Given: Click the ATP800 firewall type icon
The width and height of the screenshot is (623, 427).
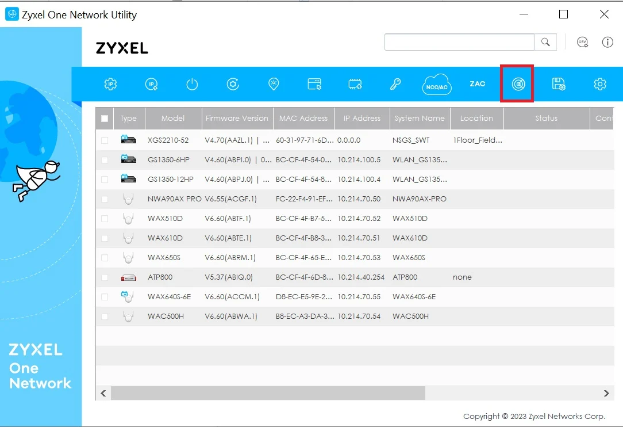Looking at the screenshot, I should coord(128,277).
